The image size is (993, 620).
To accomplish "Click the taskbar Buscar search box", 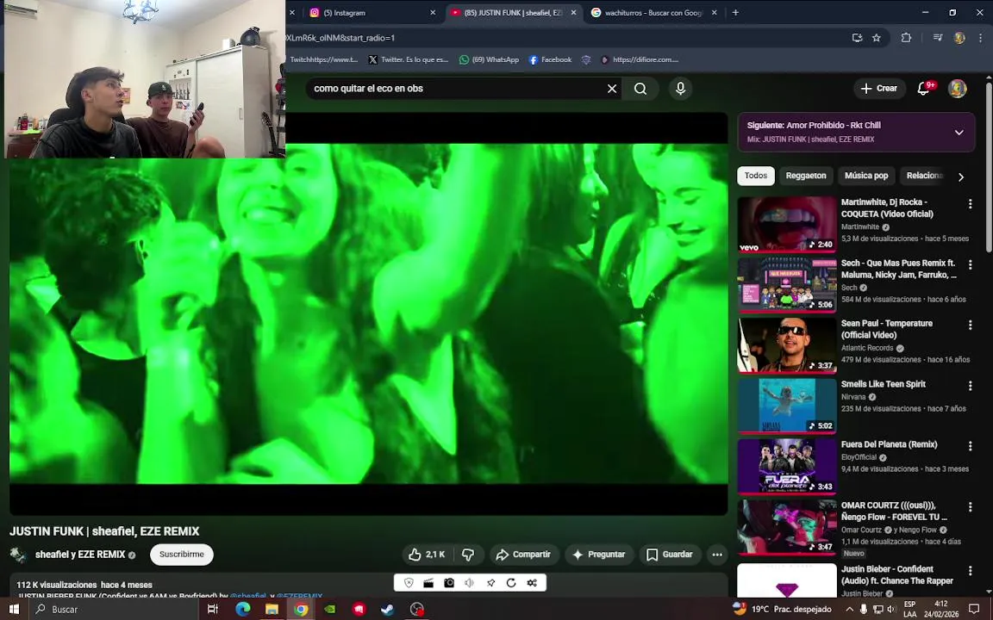I will (114, 610).
